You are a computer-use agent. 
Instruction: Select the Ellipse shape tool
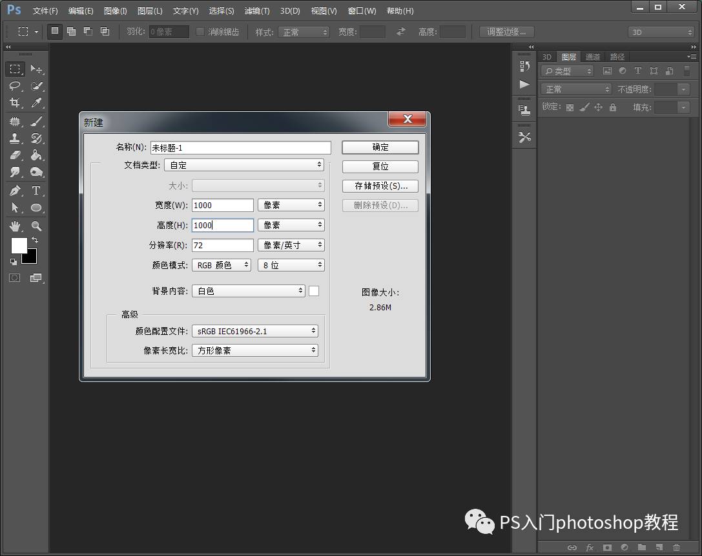coord(36,208)
